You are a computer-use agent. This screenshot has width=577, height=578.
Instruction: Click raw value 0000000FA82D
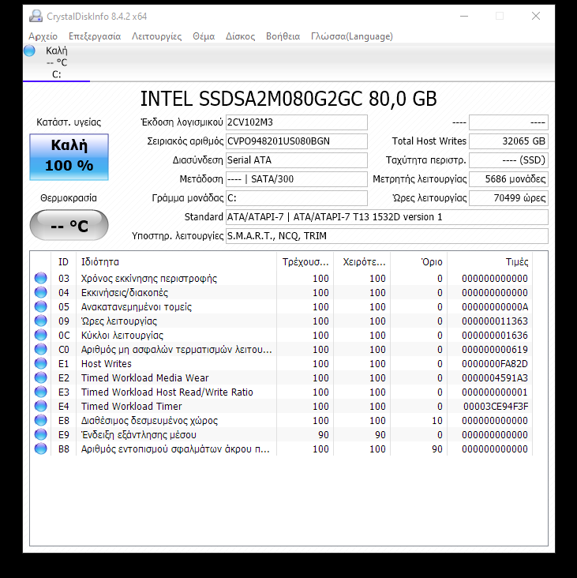point(495,364)
